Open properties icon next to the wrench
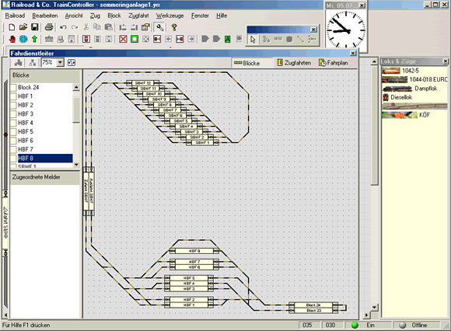Image resolution: width=451 pixels, height=331 pixels. [x=145, y=27]
